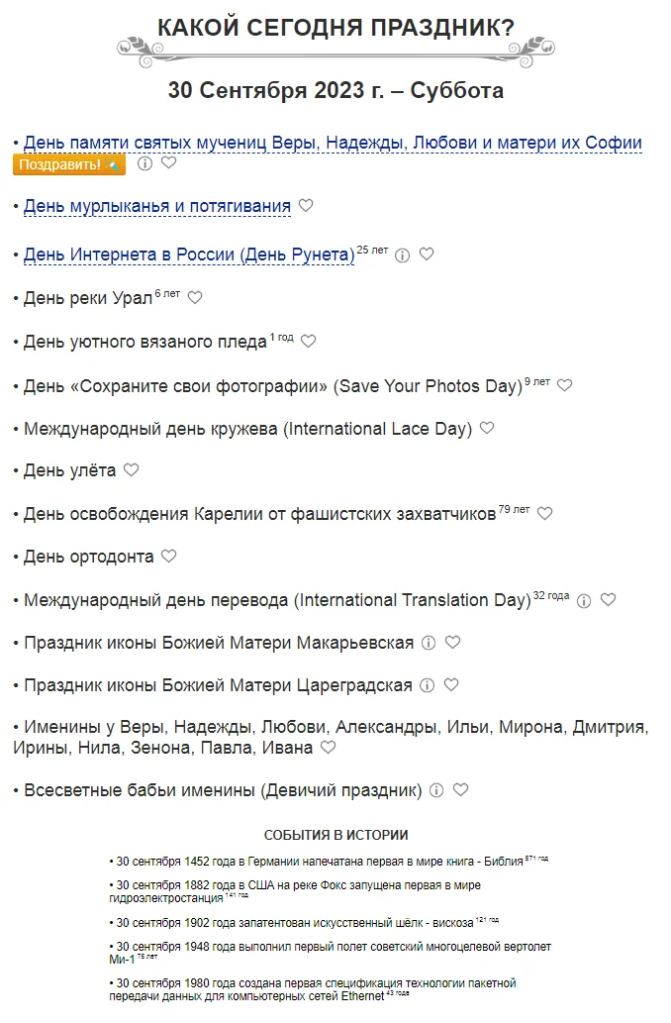Toggle heart beside "День Рунета"
Viewport: 671px width, 1023px height.
(x=427, y=254)
